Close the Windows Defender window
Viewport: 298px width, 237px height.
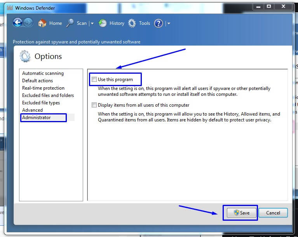[x=283, y=7]
